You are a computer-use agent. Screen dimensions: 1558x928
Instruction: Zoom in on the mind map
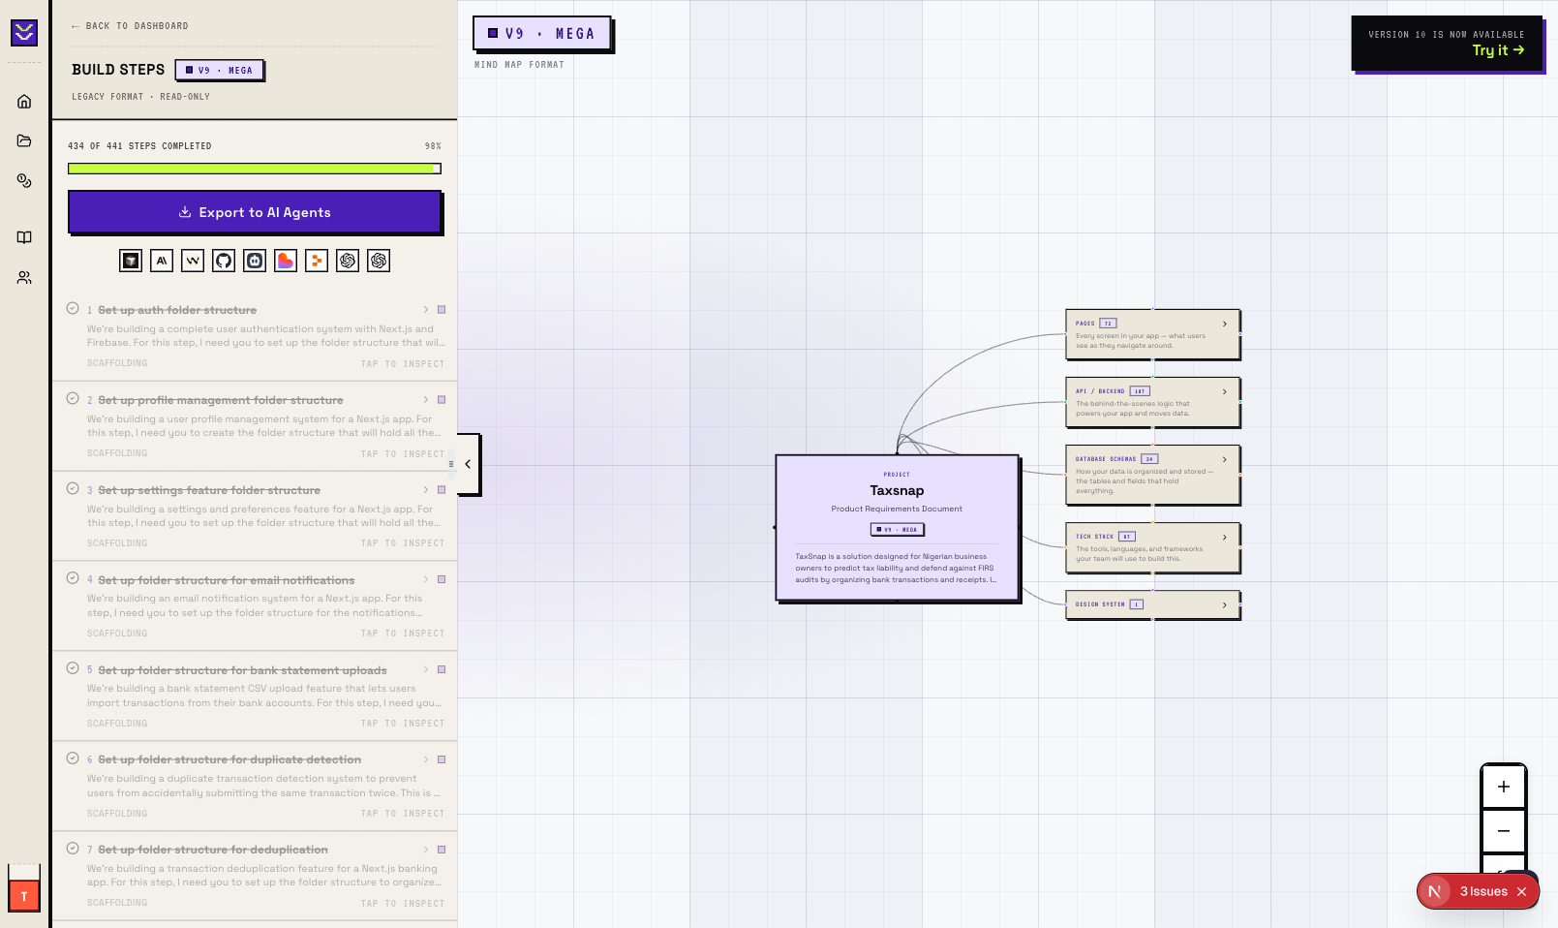click(x=1504, y=787)
